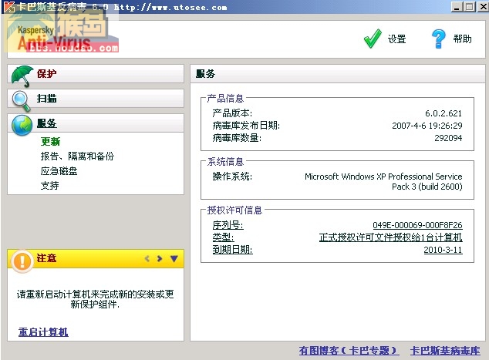The height and width of the screenshot is (360, 489).
Task: Collapse the 注意 panel with down triangle
Action: coord(174,258)
